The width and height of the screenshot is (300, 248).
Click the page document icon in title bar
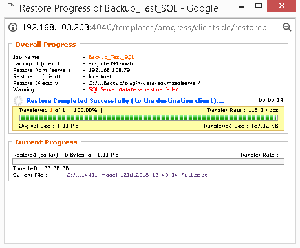pyautogui.click(x=11, y=8)
